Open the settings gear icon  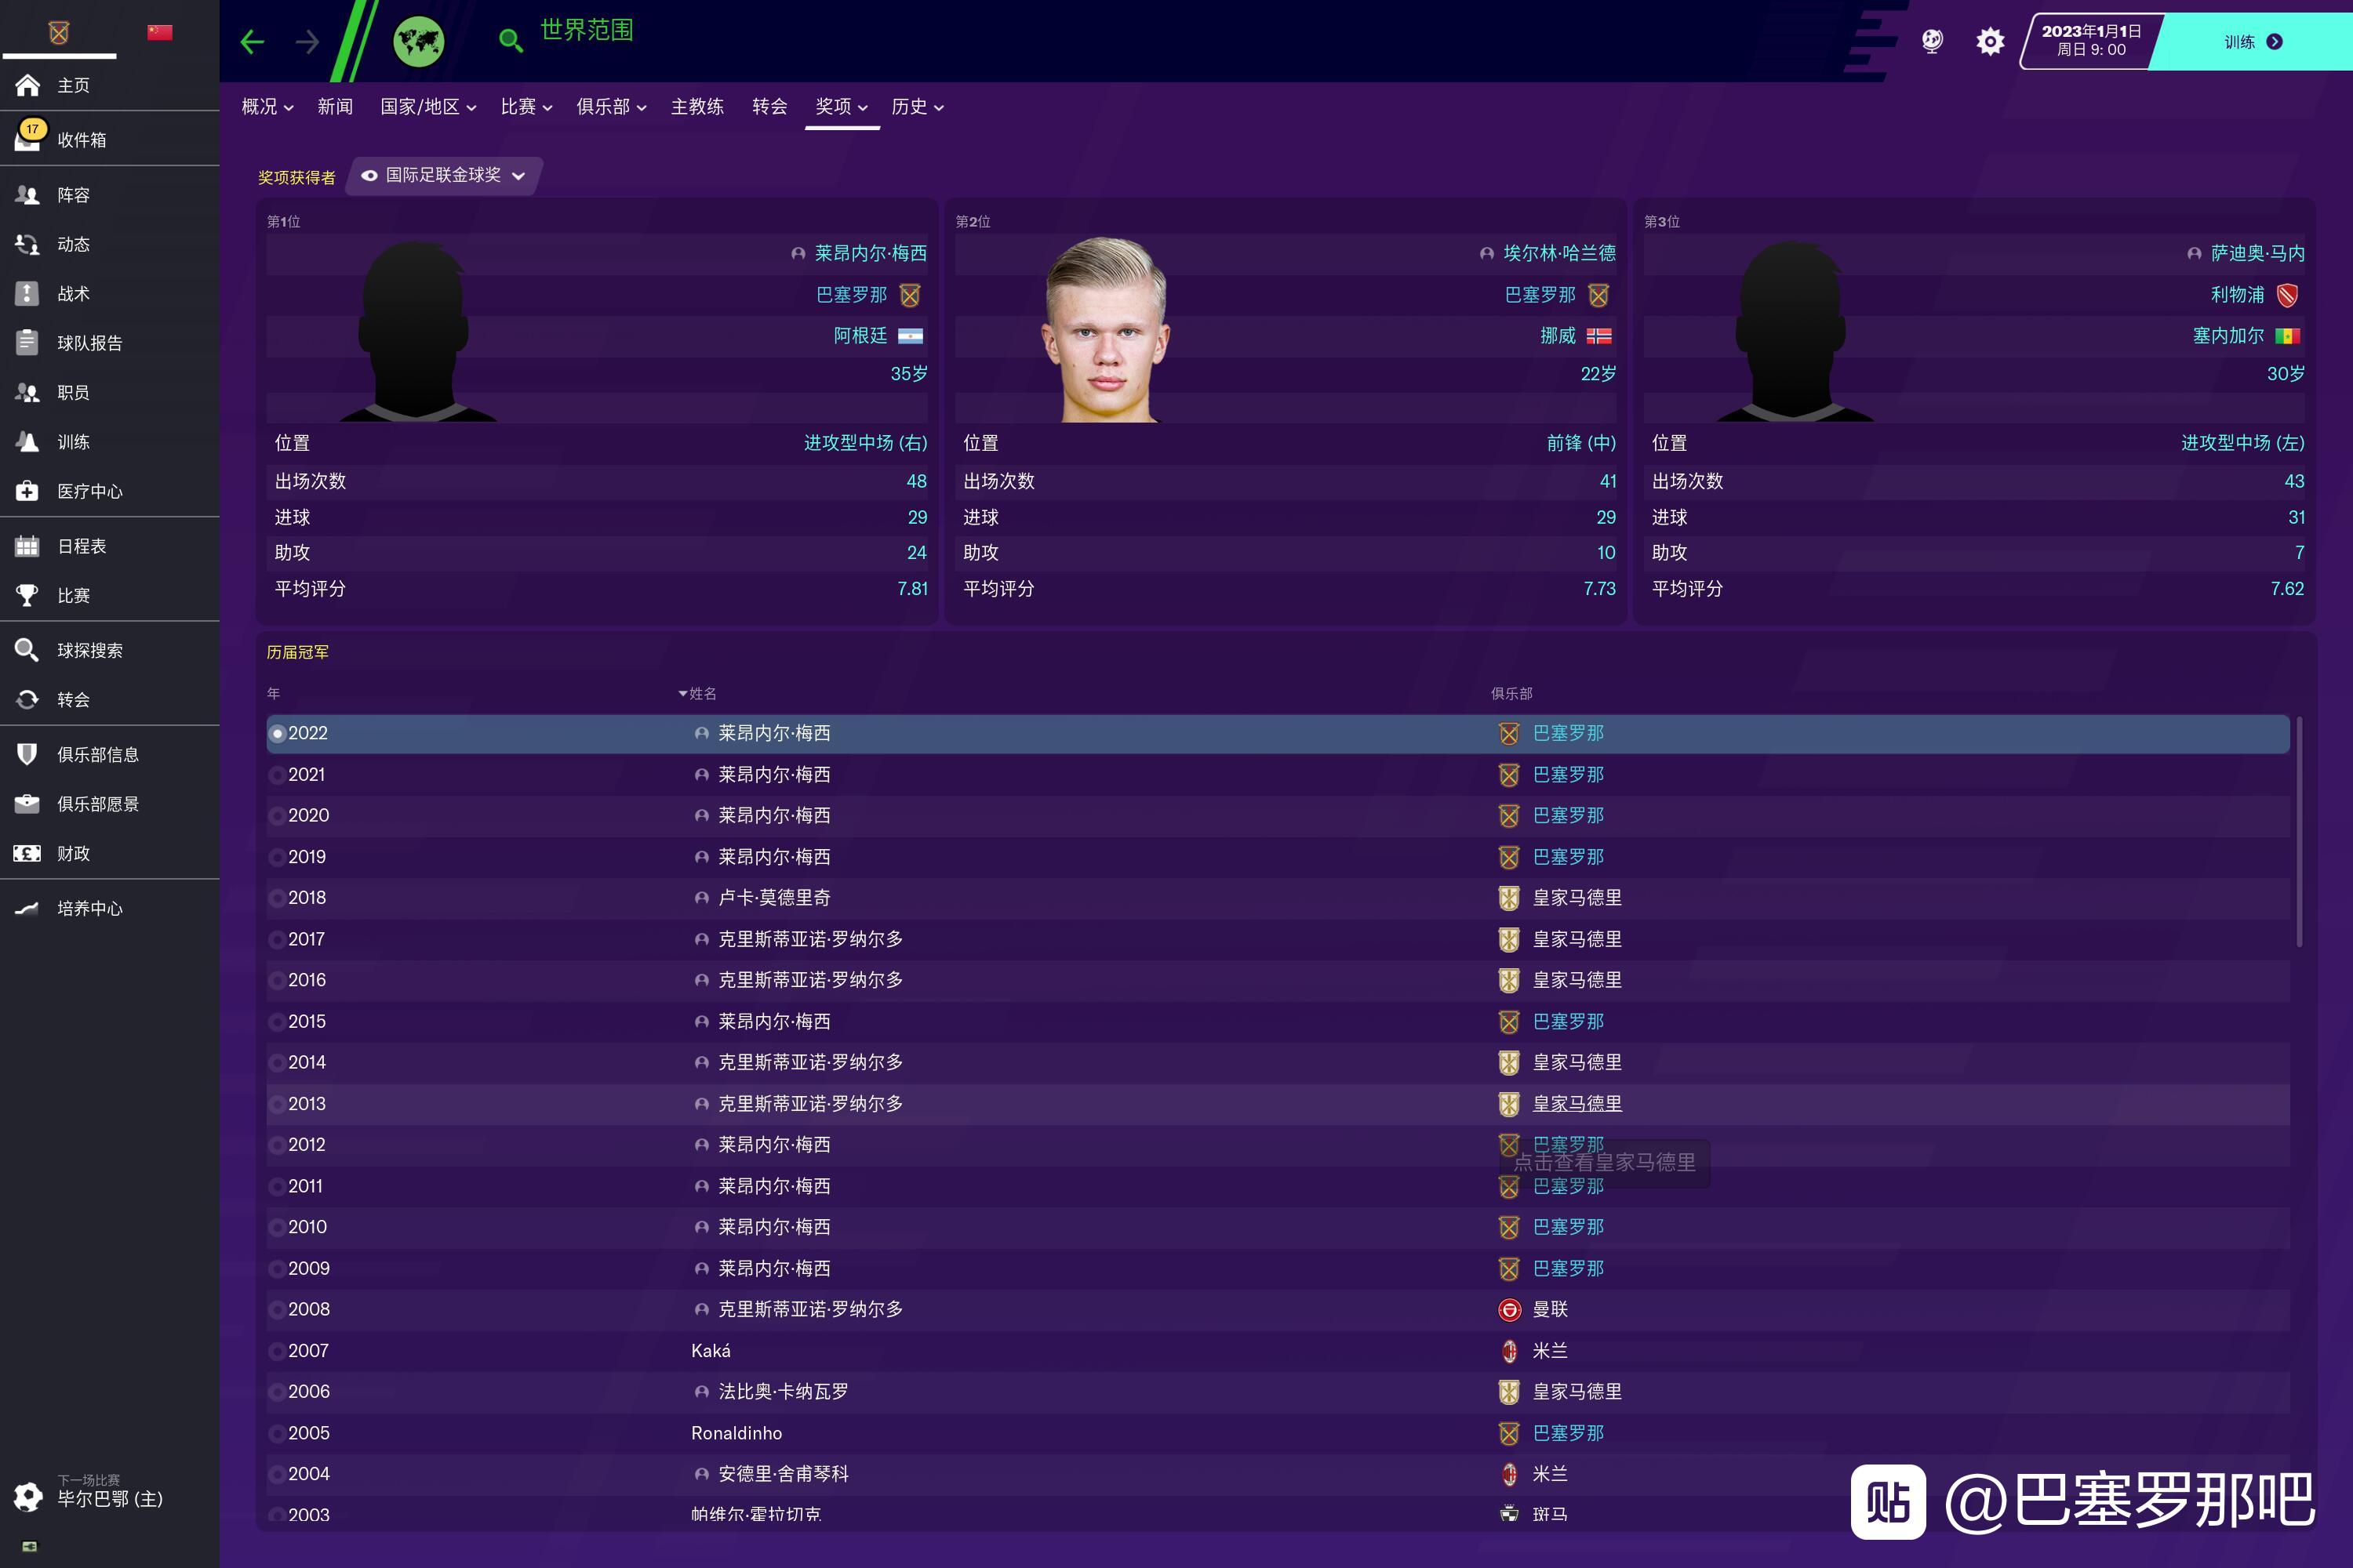click(x=1990, y=41)
